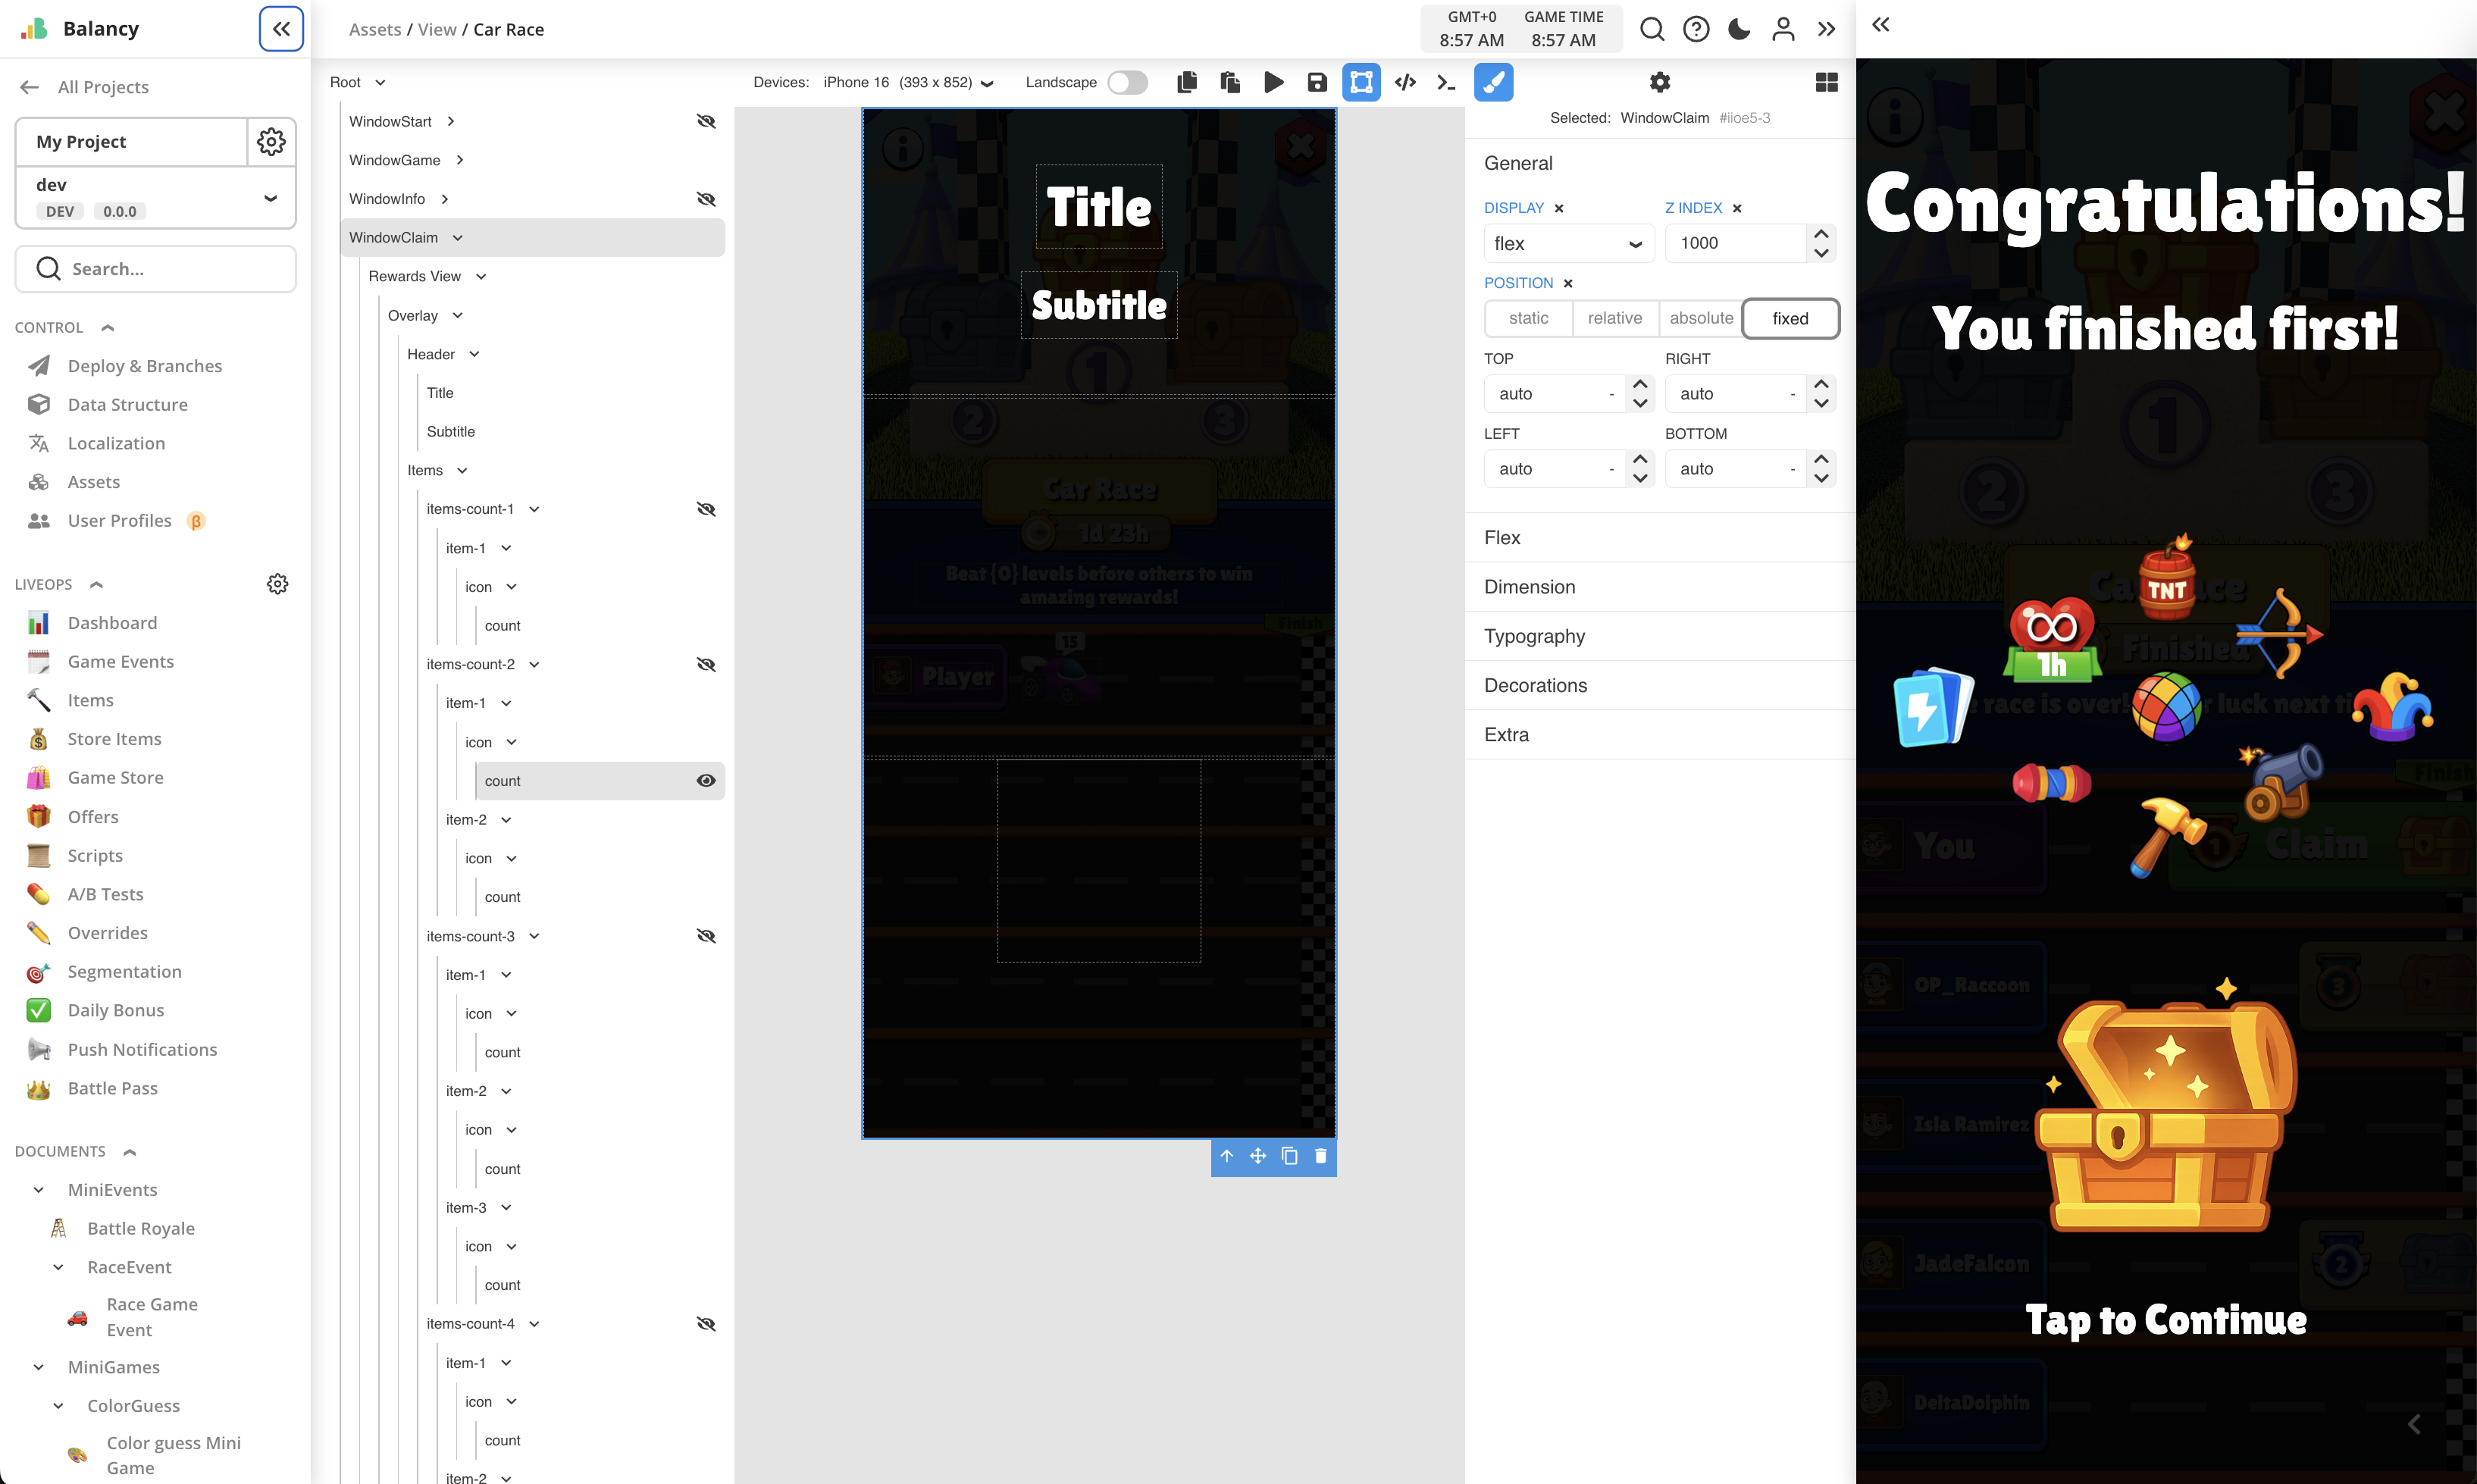2477x1484 pixels.
Task: Click the sidebar Search field
Action: click(x=156, y=269)
